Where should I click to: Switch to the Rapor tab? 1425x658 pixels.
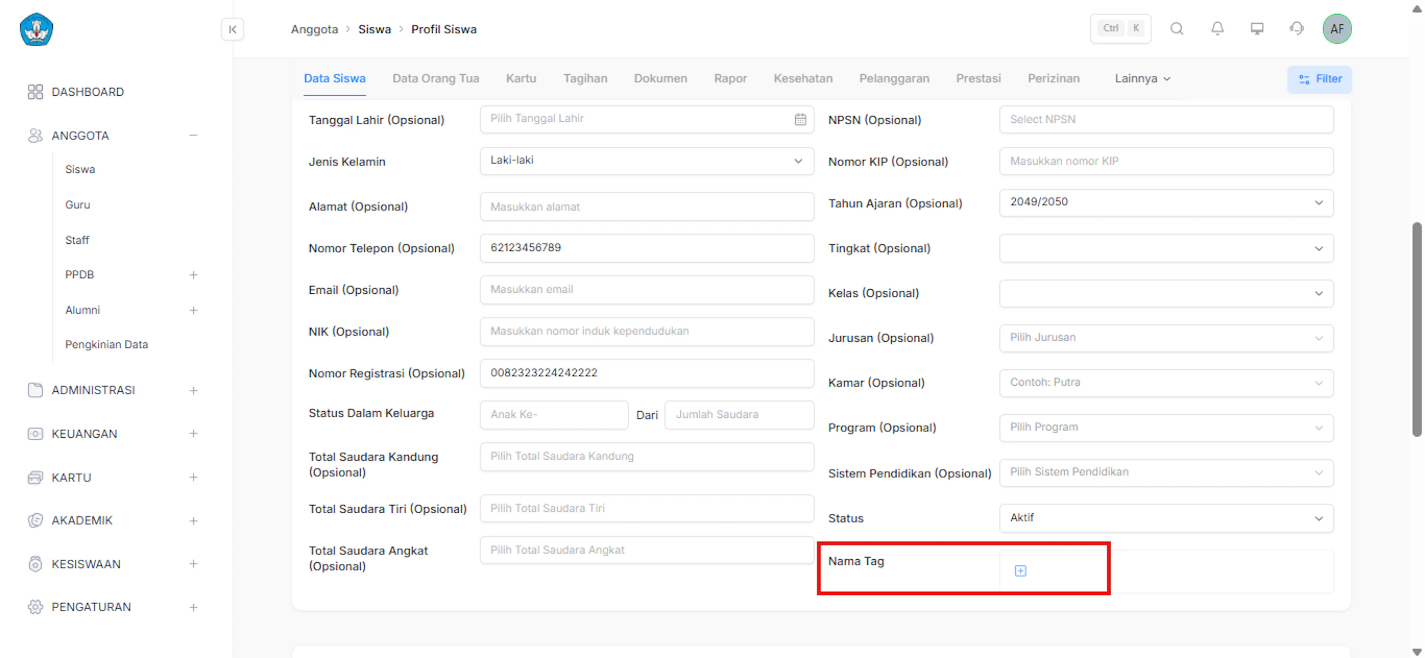pos(730,79)
